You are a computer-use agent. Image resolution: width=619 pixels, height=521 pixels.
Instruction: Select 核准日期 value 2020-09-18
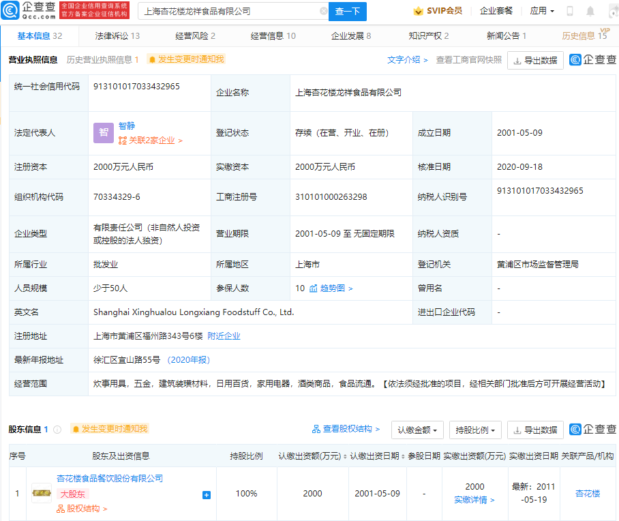click(520, 166)
